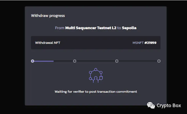Viewport: 187px width, 114px height.
Task: Click the MSNFT token prefix label
Action: 138,43
